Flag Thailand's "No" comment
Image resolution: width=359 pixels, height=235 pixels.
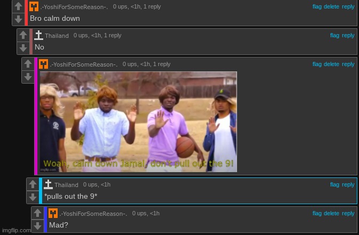click(334, 36)
